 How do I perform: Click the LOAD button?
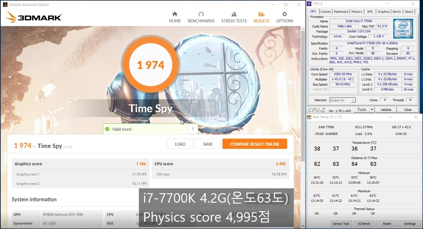coord(180,144)
